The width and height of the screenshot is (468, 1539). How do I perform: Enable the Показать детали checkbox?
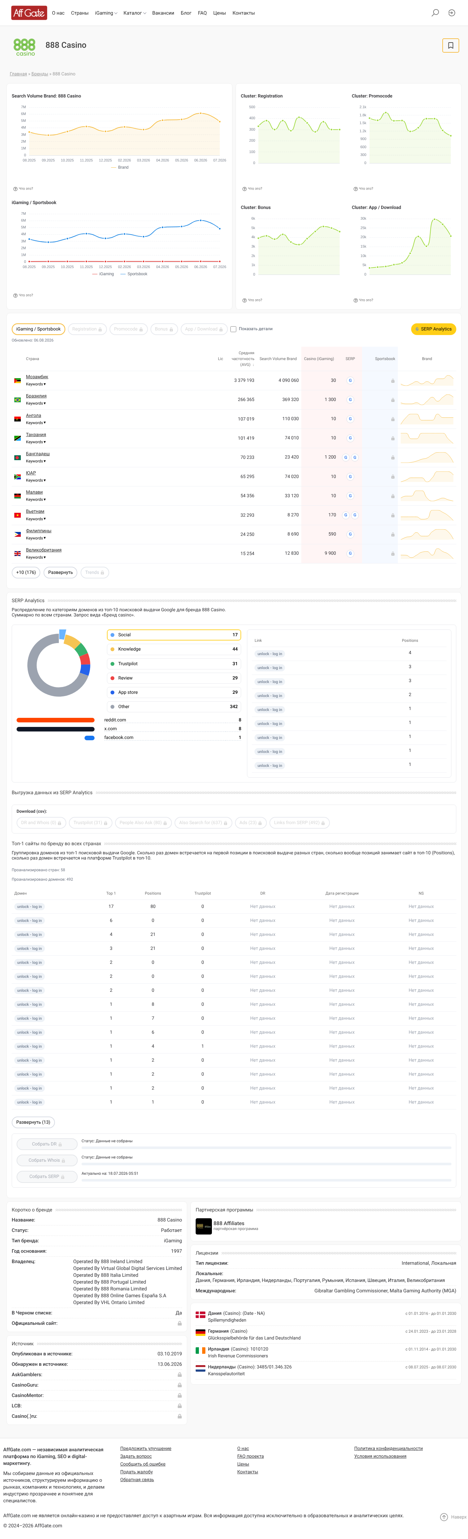pyautogui.click(x=233, y=329)
